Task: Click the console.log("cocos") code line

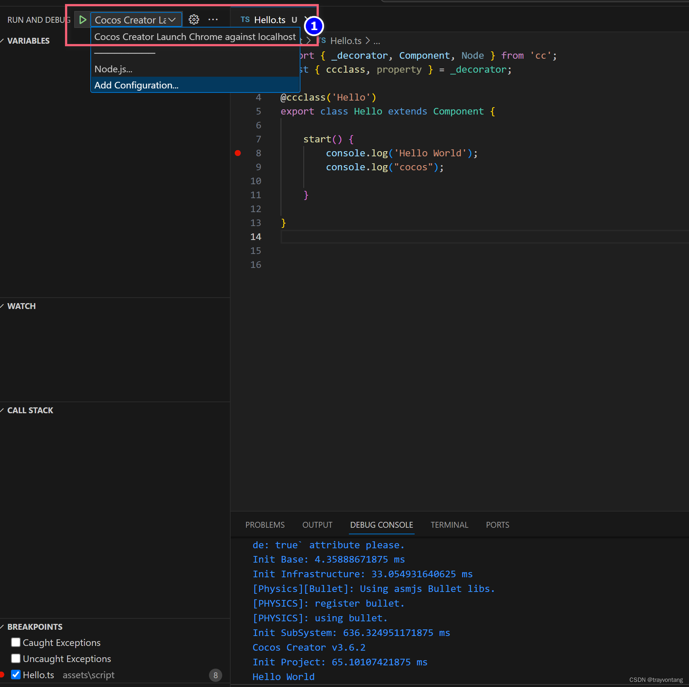Action: pos(385,167)
